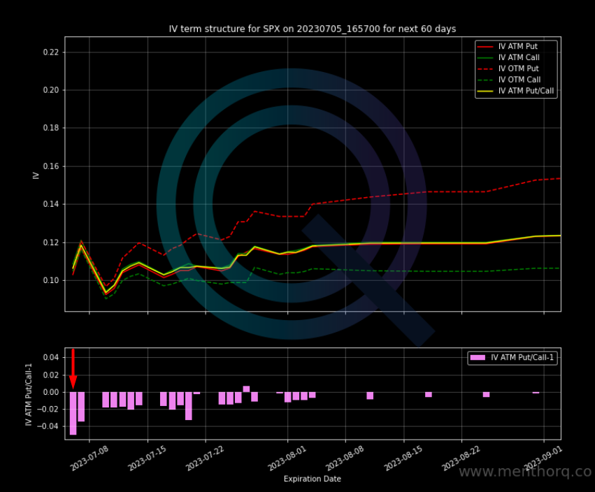
Task: Click the 2023-07-15 date label
Action: 148,458
